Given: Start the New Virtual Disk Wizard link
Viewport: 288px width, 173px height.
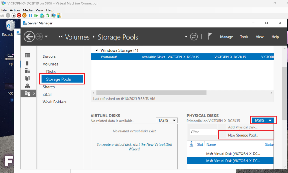Looking at the screenshot, I should 134,147.
